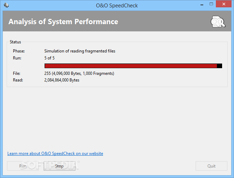Viewport: 234px width, 178px height.
Task: Click the magnifier logo in the header
Action: click(218, 22)
